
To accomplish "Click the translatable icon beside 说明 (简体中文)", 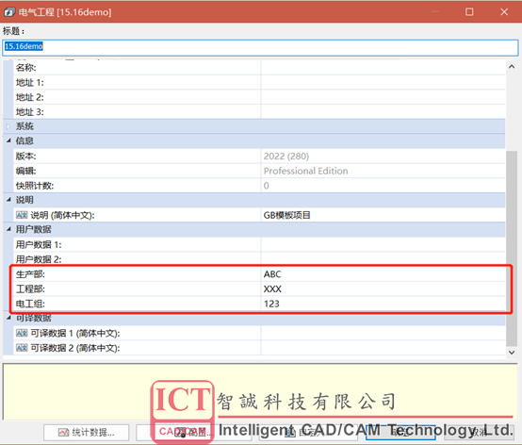I will coord(22,215).
